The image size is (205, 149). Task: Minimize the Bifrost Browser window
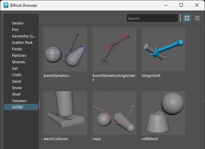tap(166, 5)
